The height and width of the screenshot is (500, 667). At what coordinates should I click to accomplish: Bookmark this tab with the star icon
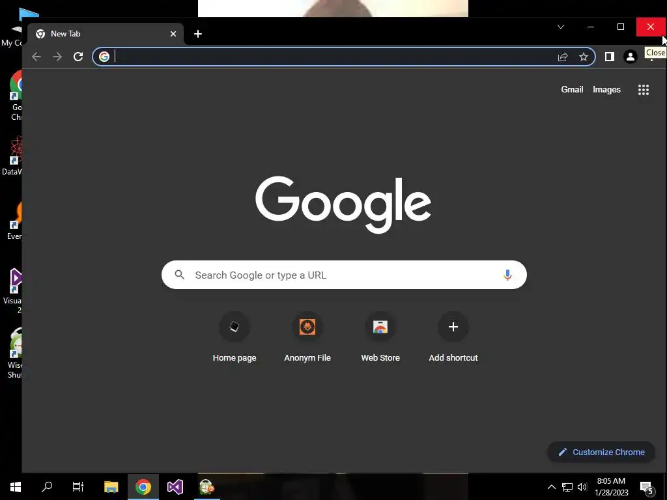click(x=584, y=57)
